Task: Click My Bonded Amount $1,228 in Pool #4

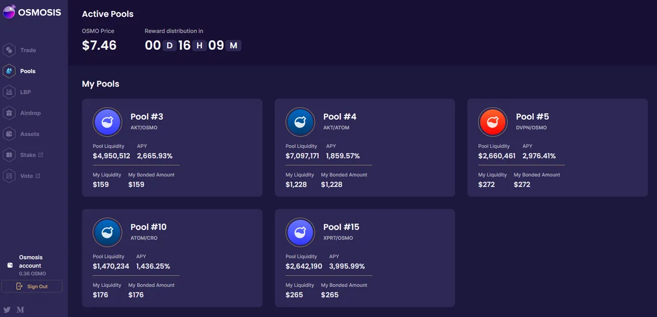Action: point(332,184)
